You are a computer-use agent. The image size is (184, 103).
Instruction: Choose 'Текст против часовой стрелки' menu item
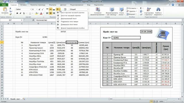72,13
